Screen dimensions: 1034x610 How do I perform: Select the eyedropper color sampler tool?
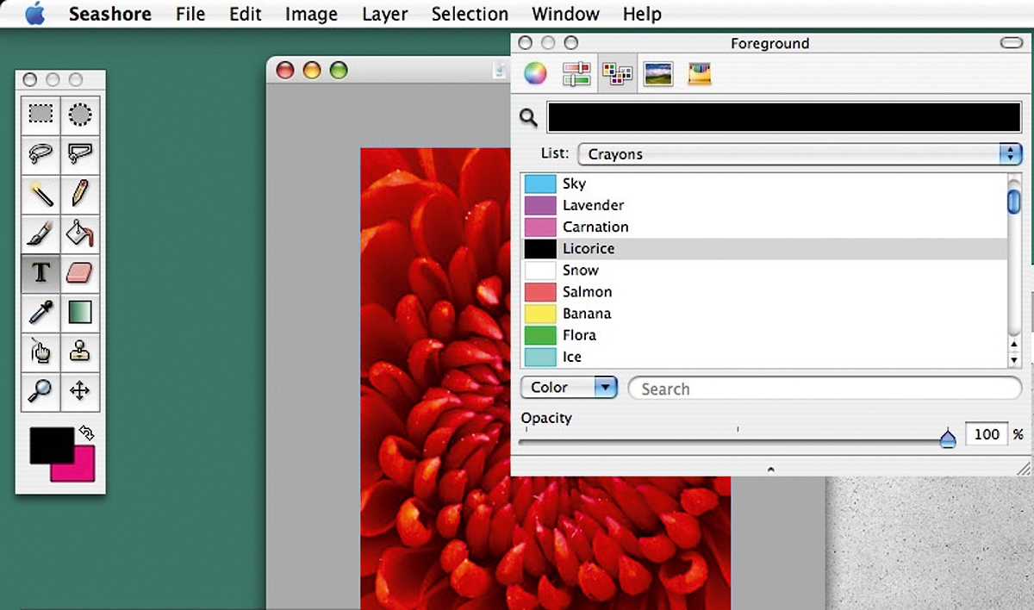coord(40,312)
